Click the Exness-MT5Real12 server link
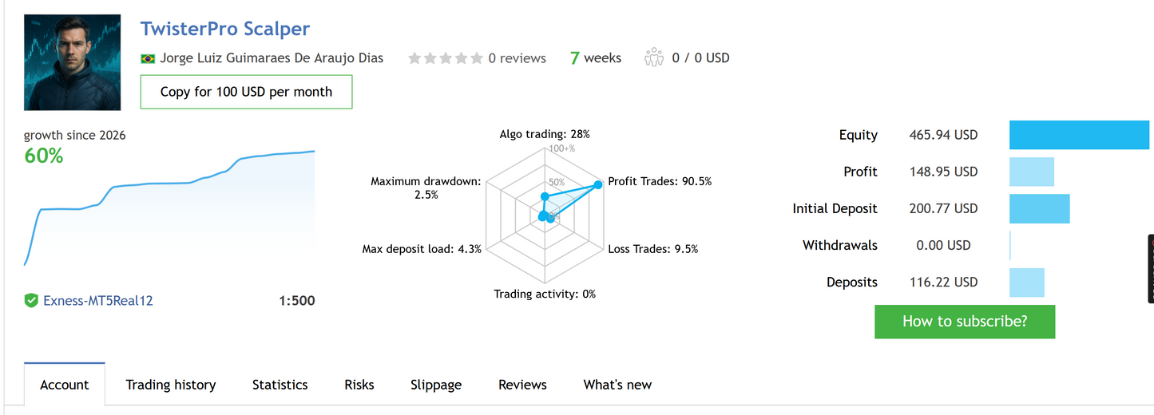 coord(97,301)
